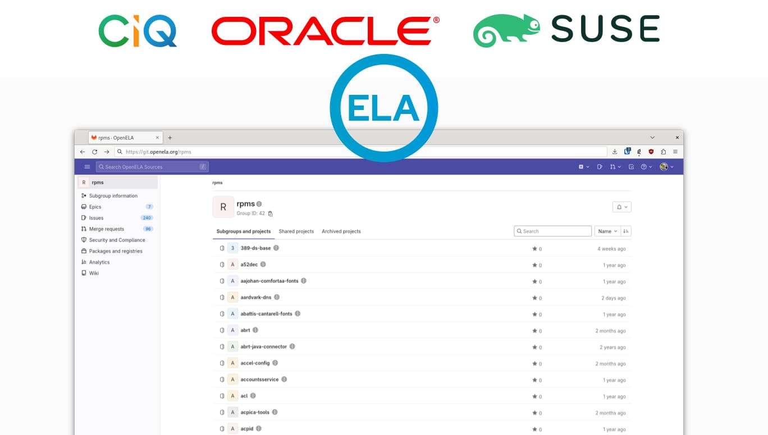The width and height of the screenshot is (768, 435).
Task: Open the Wiki page
Action: coord(94,273)
